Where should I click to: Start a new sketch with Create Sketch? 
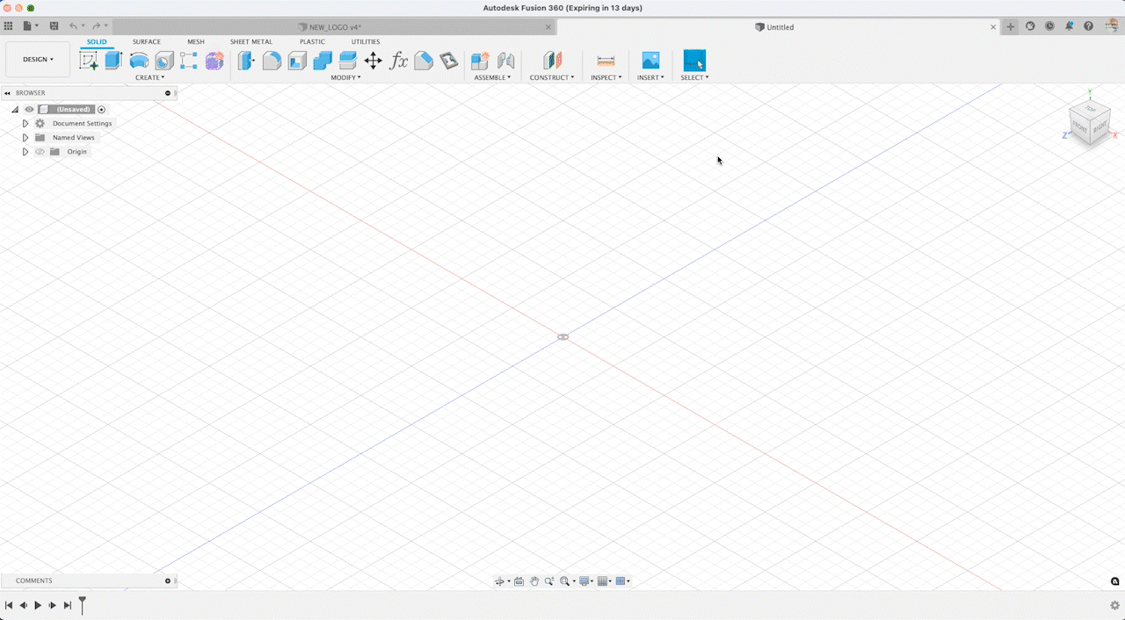coord(89,61)
